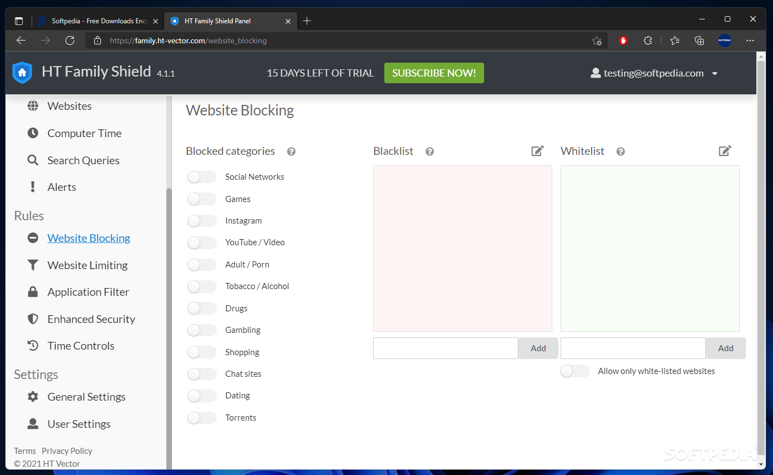
Task: Click the clock icon beside Computer Time
Action: click(x=33, y=133)
